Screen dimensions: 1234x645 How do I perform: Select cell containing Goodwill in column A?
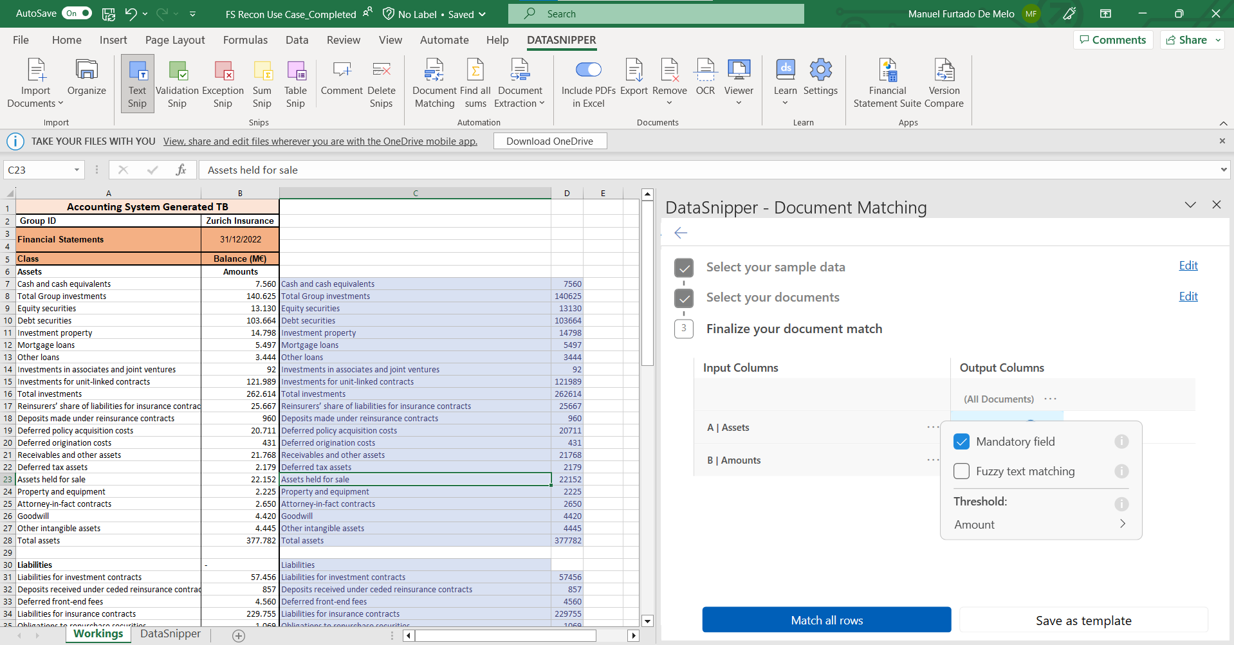(108, 516)
